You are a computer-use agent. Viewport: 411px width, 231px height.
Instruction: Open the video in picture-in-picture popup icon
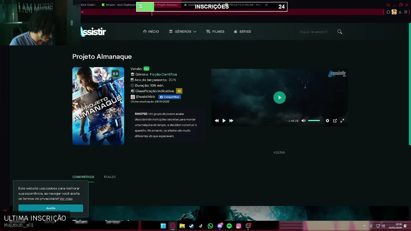pyautogui.click(x=335, y=121)
